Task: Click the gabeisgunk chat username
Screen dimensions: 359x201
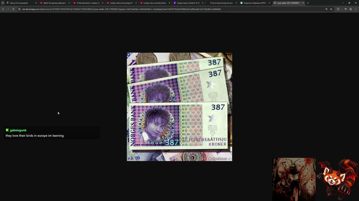Action: point(18,130)
